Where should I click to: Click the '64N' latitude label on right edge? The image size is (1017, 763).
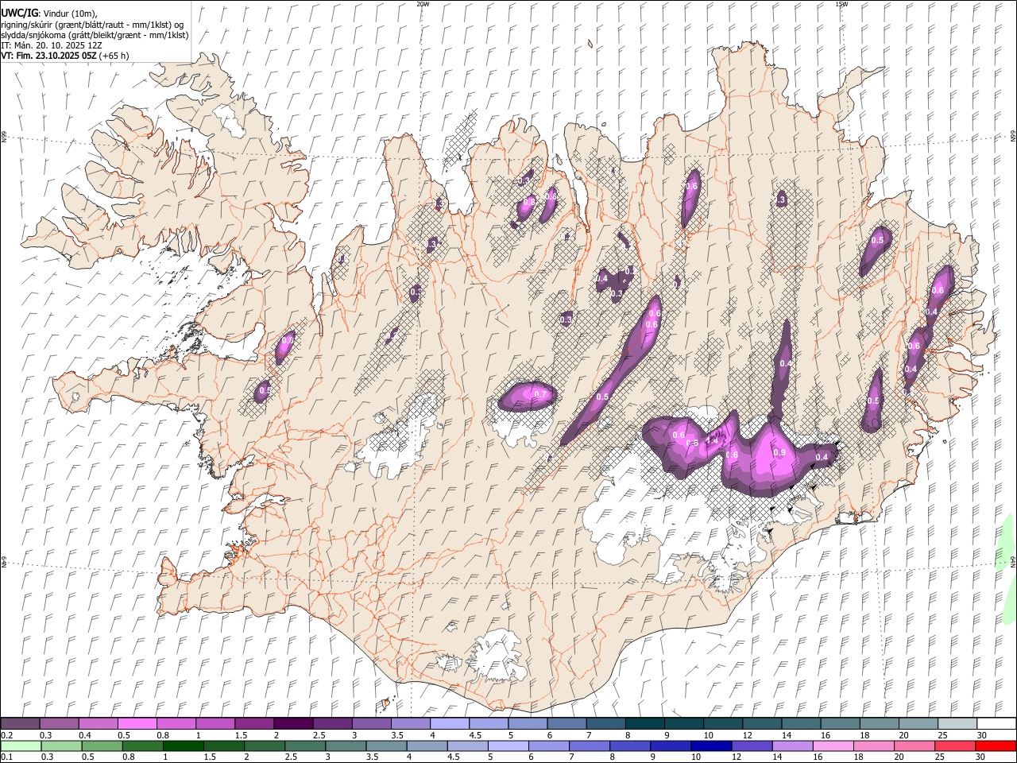[x=1013, y=562]
